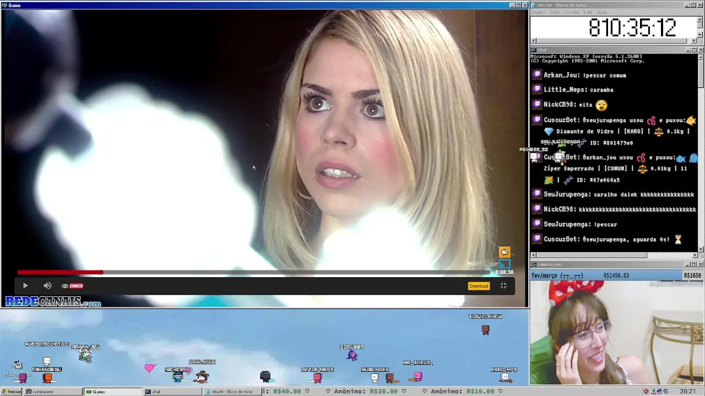Viewport: 705px width, 396px height.
Task: Open the Ajuda menu in Bloco de notas
Action: tap(602, 12)
